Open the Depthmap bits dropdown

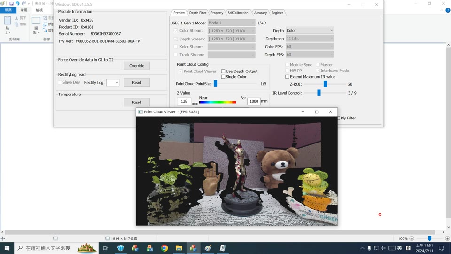[310, 38]
